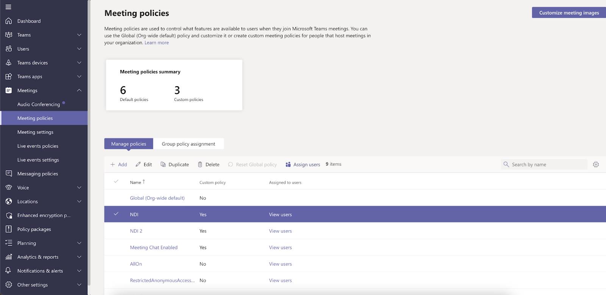Viewport: 606px width, 295px height.
Task: Open Meeting Chat Enabled policy
Action: 154,247
